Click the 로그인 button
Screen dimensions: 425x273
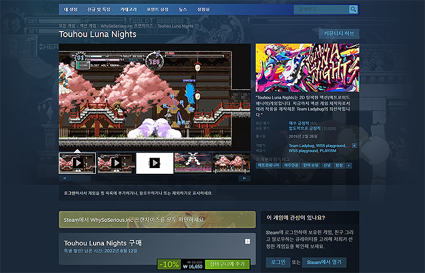tap(278, 262)
